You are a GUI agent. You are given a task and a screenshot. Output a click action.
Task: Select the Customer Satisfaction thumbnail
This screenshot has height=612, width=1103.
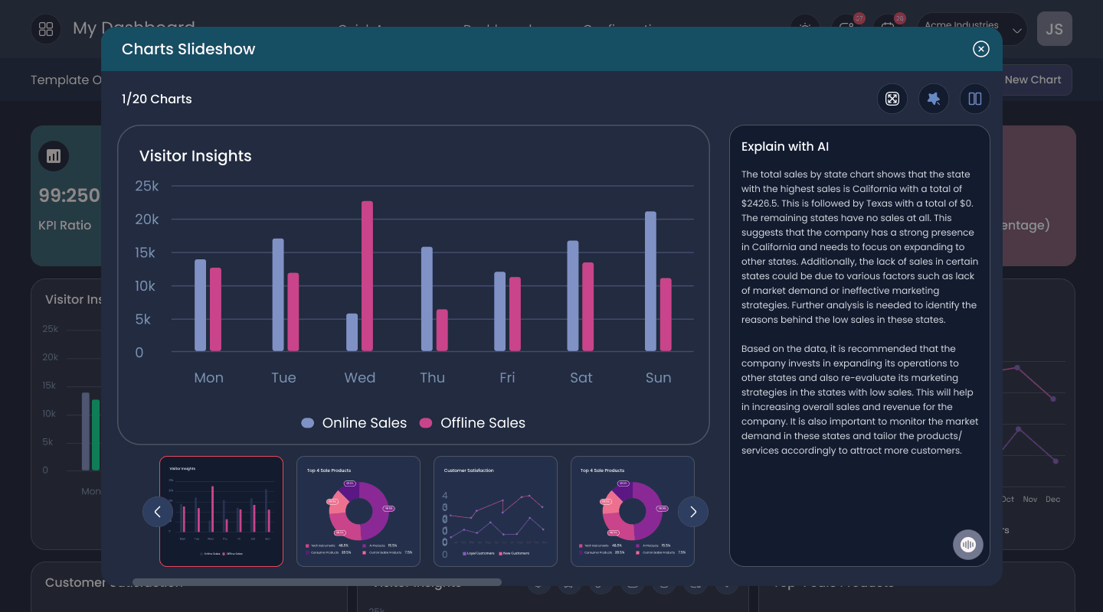coord(496,511)
